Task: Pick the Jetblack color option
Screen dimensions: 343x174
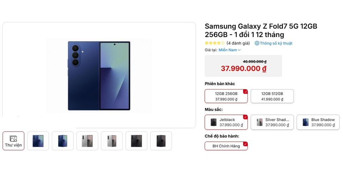Action: click(x=226, y=122)
